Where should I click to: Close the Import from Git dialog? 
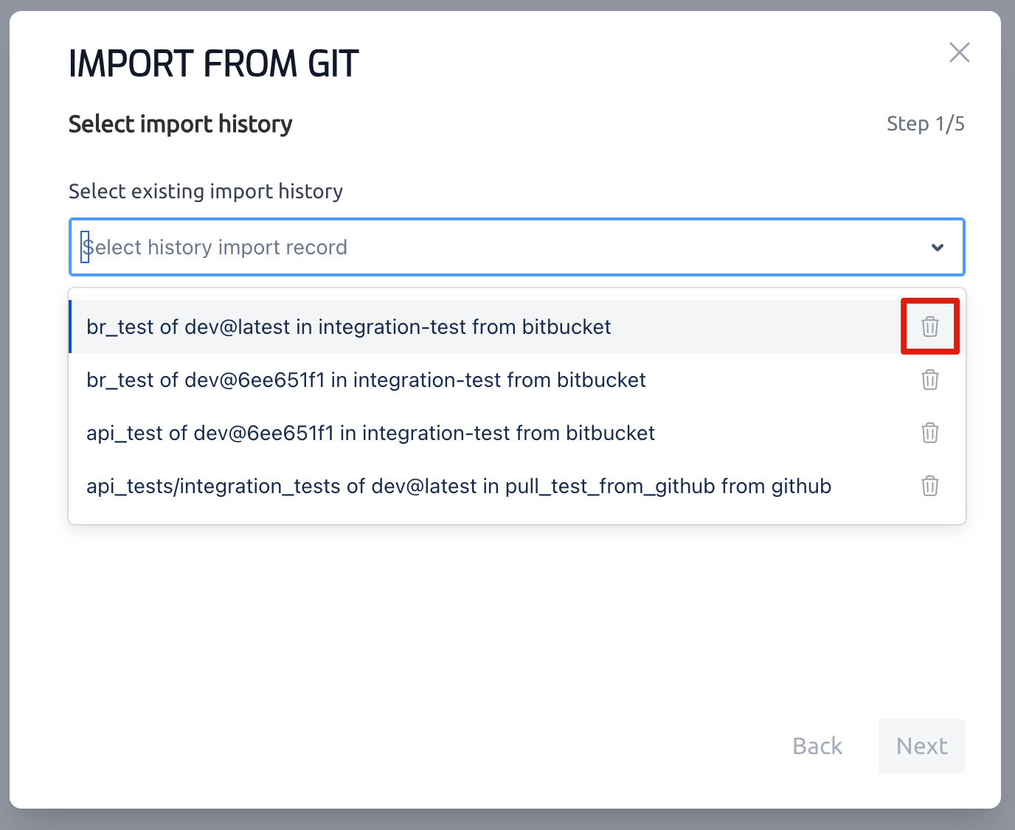[959, 52]
